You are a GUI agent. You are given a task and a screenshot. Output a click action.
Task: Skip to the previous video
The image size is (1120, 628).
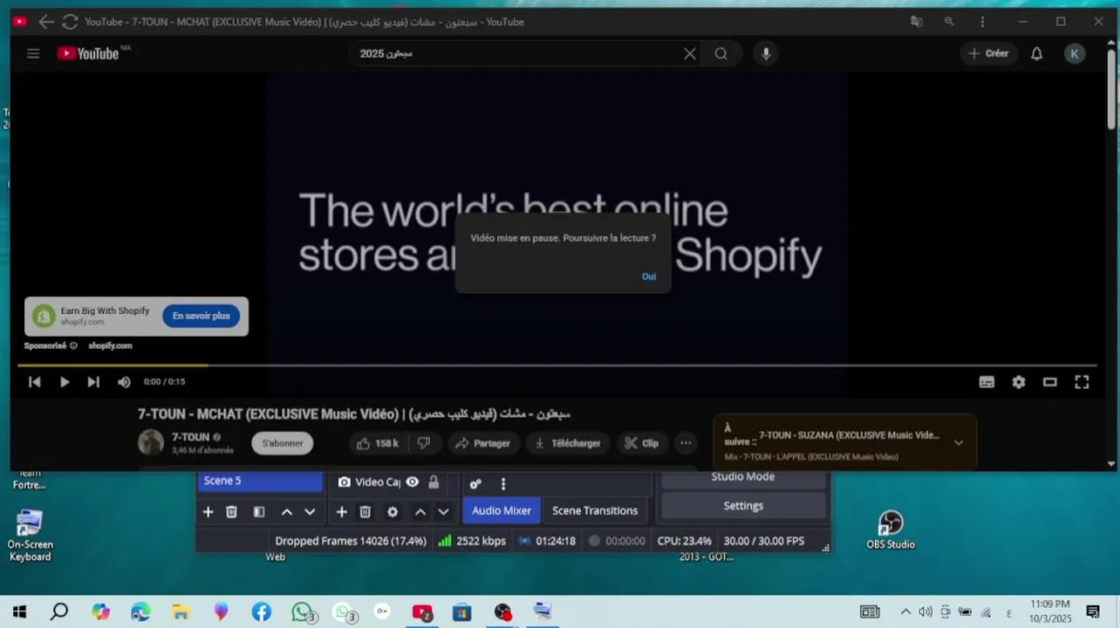[x=34, y=382]
